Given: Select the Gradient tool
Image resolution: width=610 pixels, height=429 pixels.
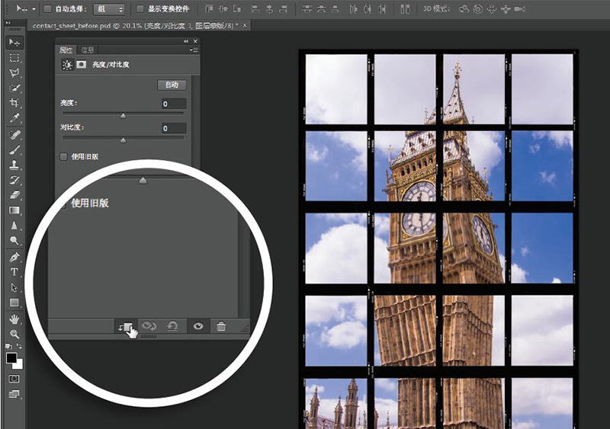Looking at the screenshot, I should [x=14, y=210].
